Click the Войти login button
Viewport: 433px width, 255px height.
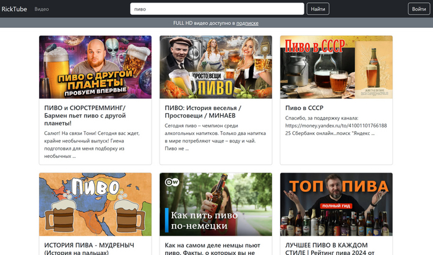[x=419, y=9]
